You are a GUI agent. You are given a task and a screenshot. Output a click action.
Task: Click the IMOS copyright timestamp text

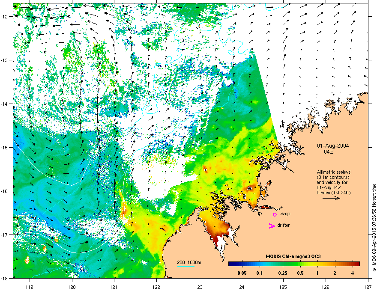374,228
